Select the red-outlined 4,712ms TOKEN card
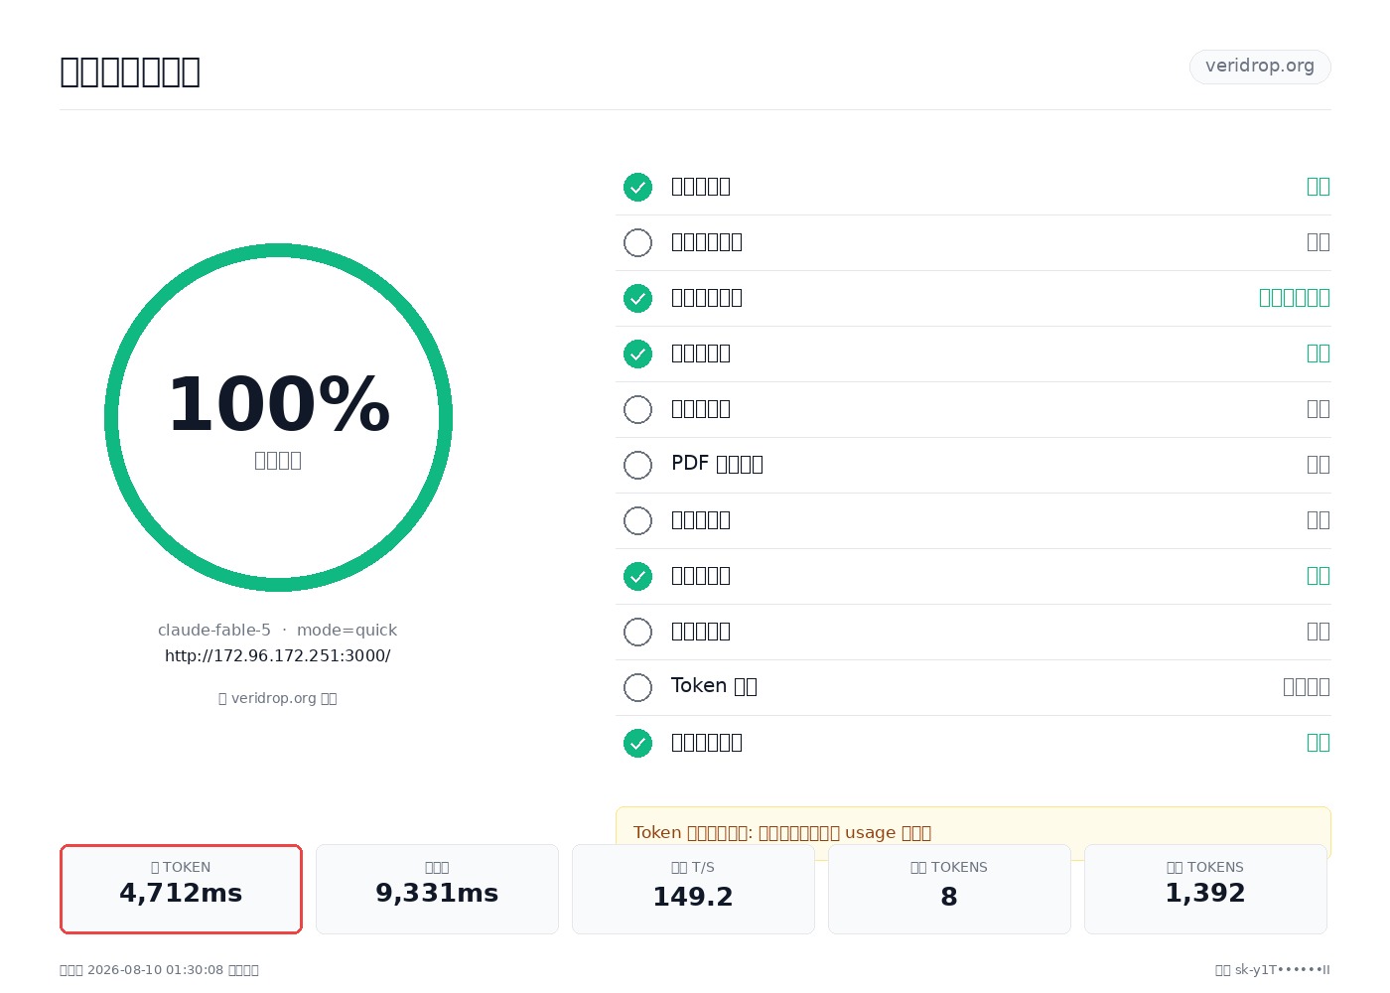The height and width of the screenshot is (993, 1390). (x=181, y=889)
